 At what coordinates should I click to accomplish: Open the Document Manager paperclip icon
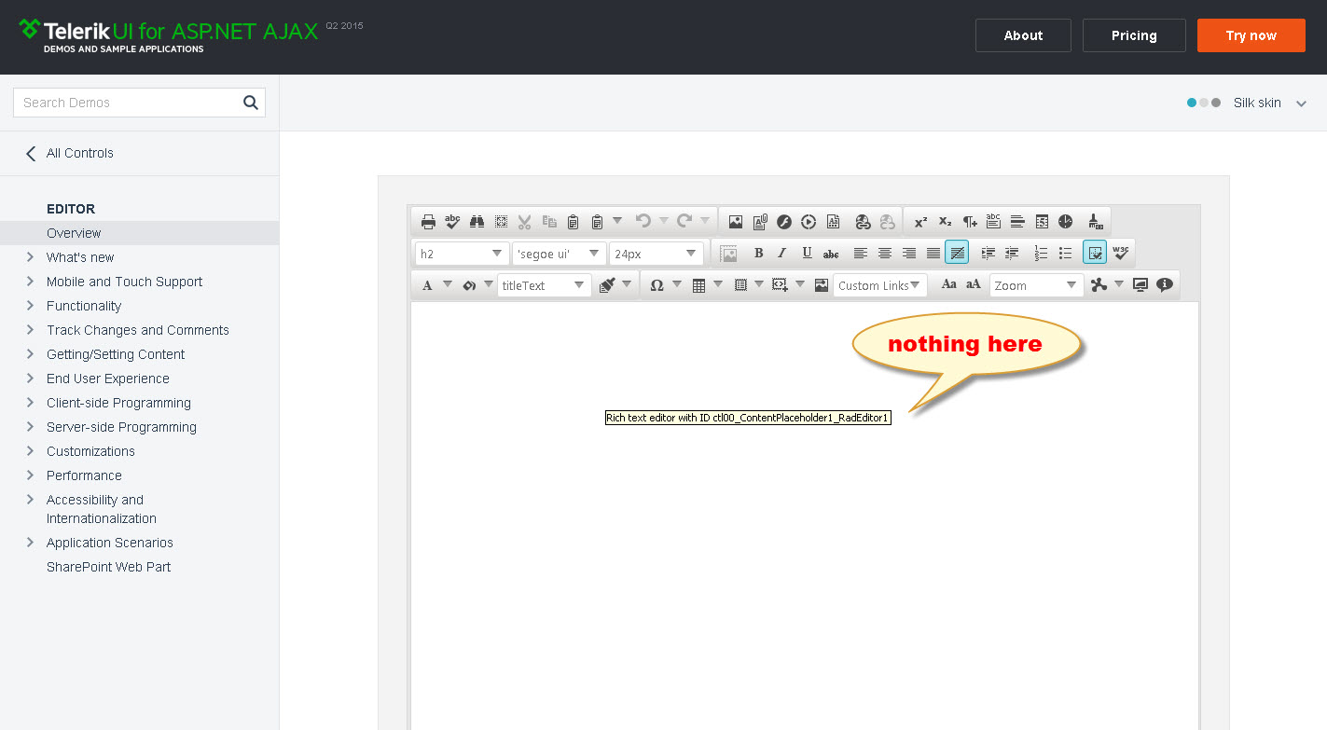pos(760,222)
